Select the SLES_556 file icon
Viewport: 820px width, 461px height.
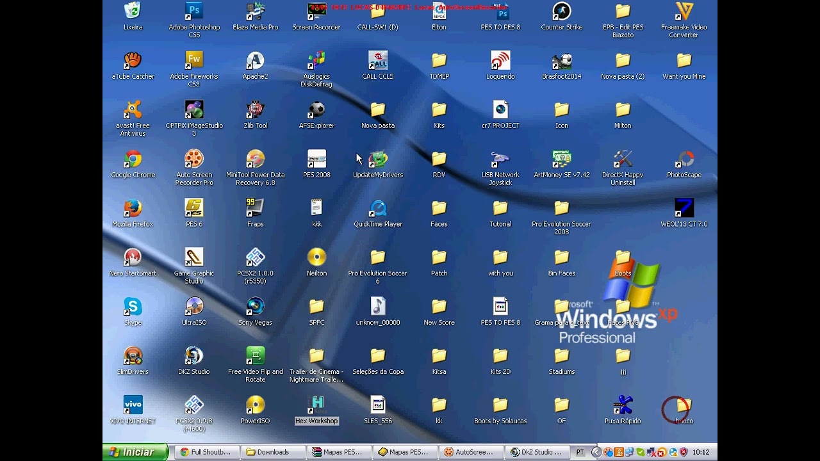378,405
